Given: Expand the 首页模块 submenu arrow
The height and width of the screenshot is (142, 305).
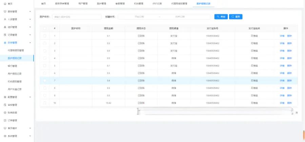Looking at the screenshot, I should point(30,128).
